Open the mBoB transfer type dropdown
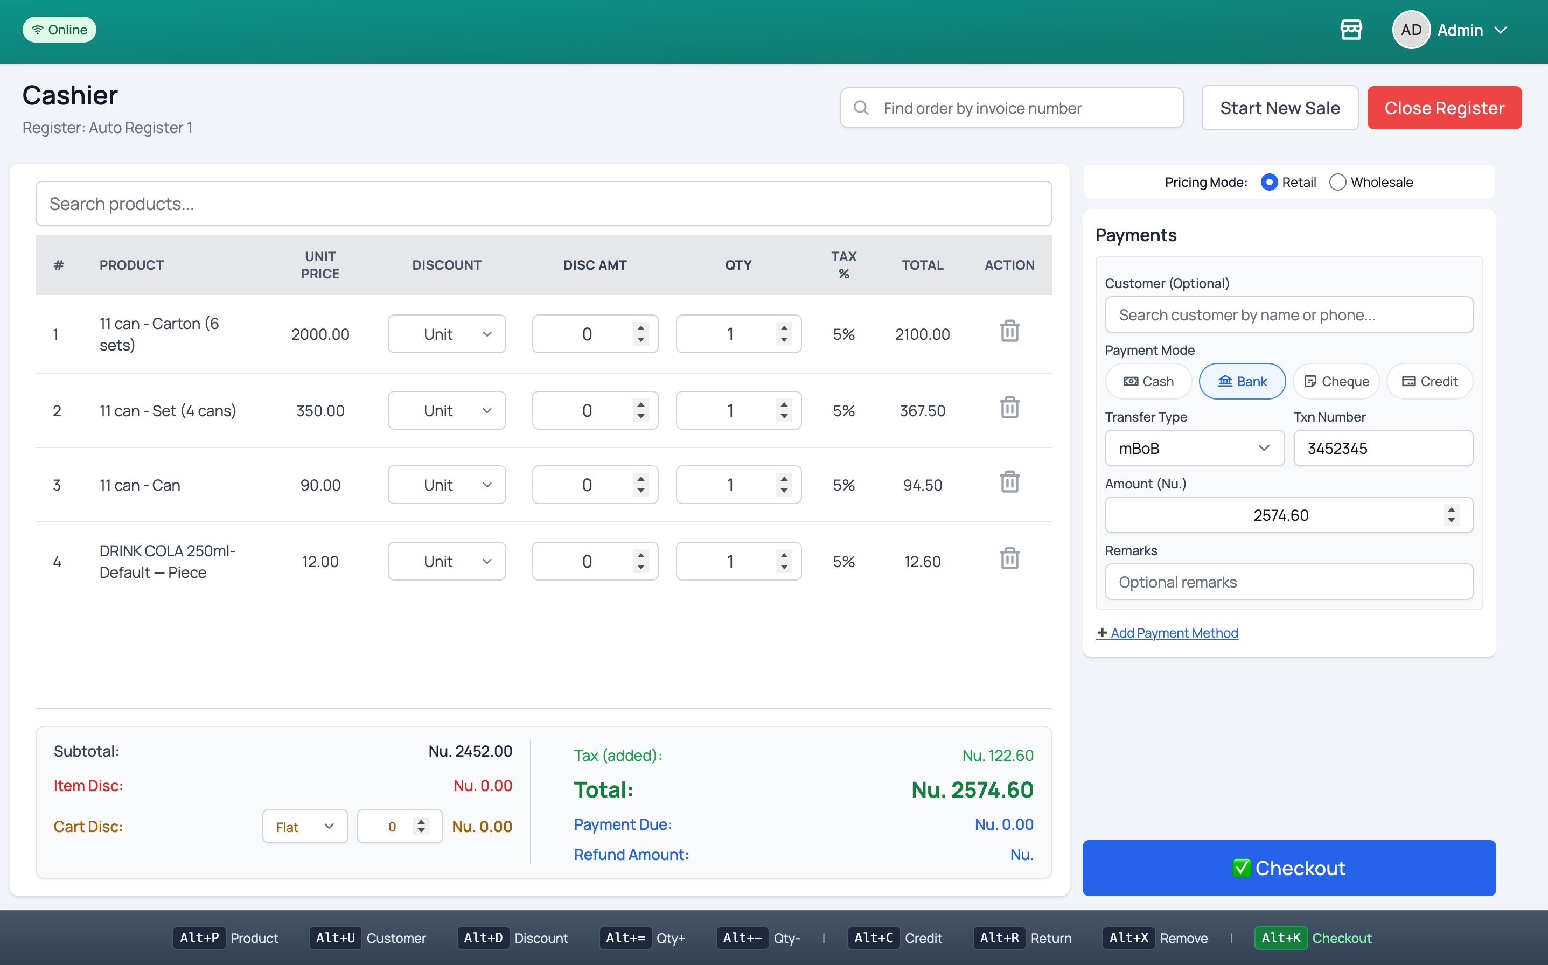 pos(1194,448)
